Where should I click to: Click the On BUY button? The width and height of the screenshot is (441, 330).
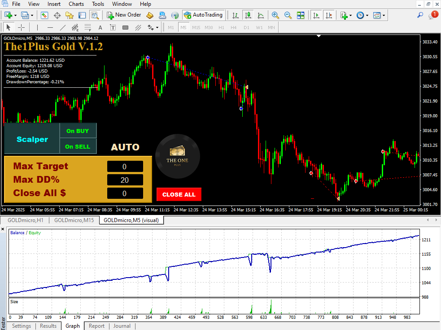pyautogui.click(x=78, y=131)
